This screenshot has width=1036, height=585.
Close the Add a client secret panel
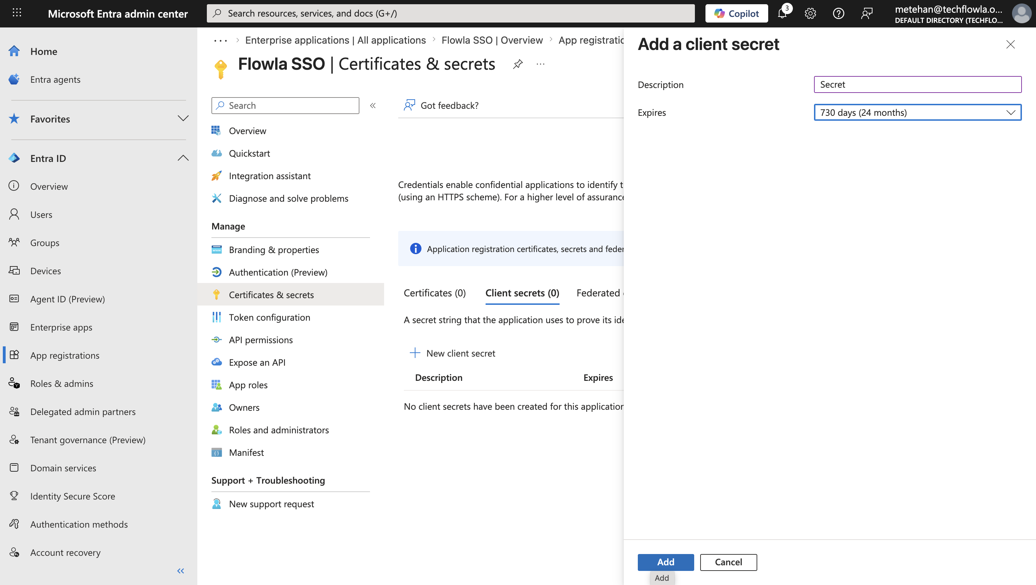pos(1010,44)
